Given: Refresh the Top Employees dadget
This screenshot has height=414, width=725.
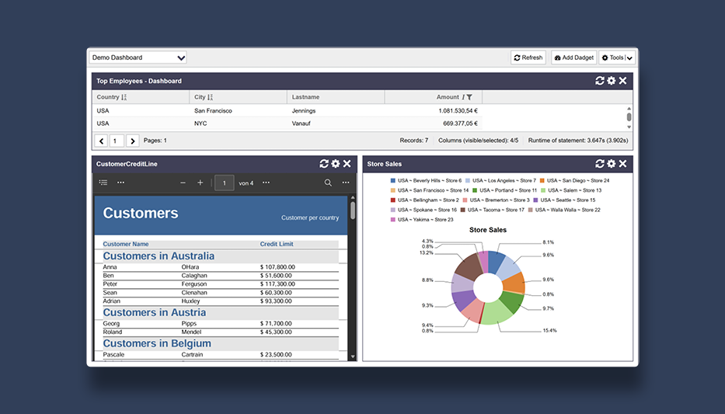Looking at the screenshot, I should [x=600, y=81].
